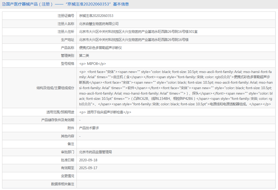Select registration number value 京械注准20202060353

pyautogui.click(x=96, y=16)
